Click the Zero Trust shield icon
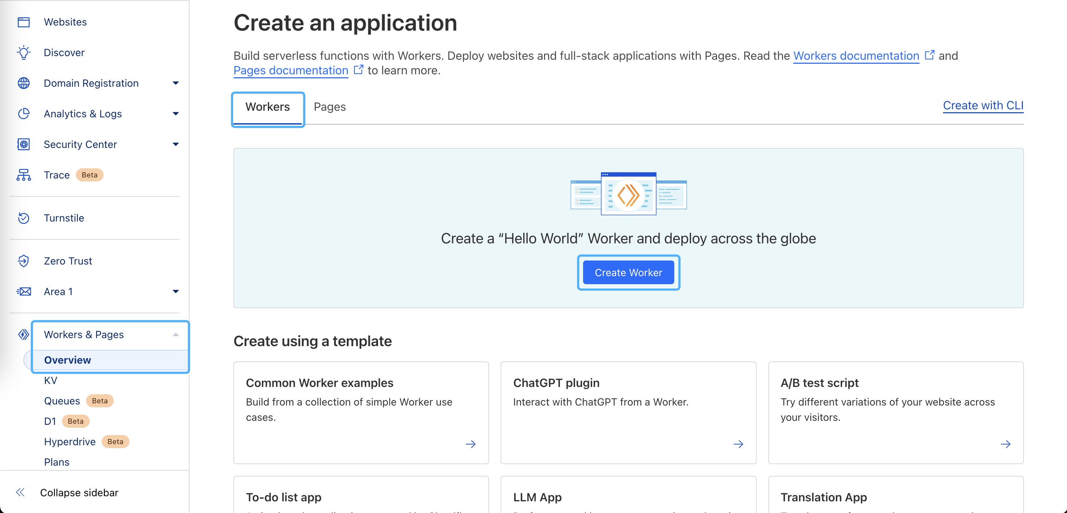This screenshot has width=1067, height=513. [24, 261]
